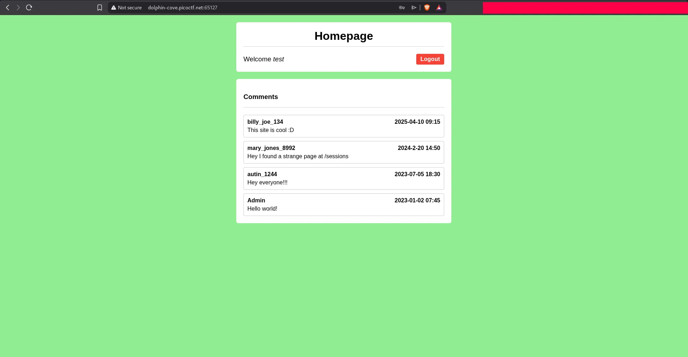Focus the address bar URL text

182,8
